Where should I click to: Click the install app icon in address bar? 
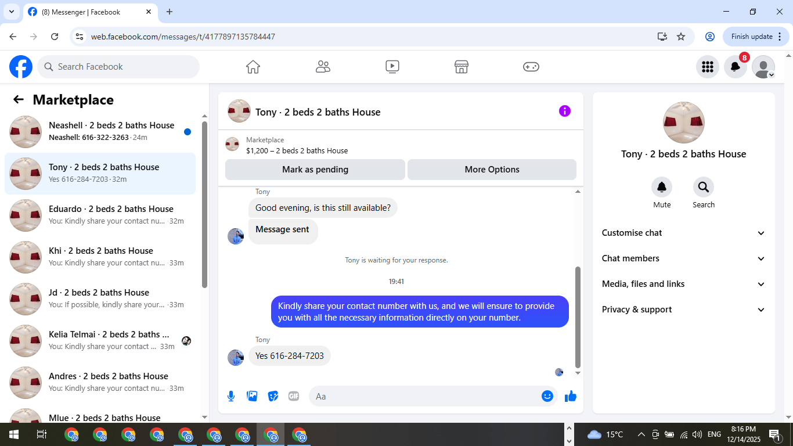point(662,37)
